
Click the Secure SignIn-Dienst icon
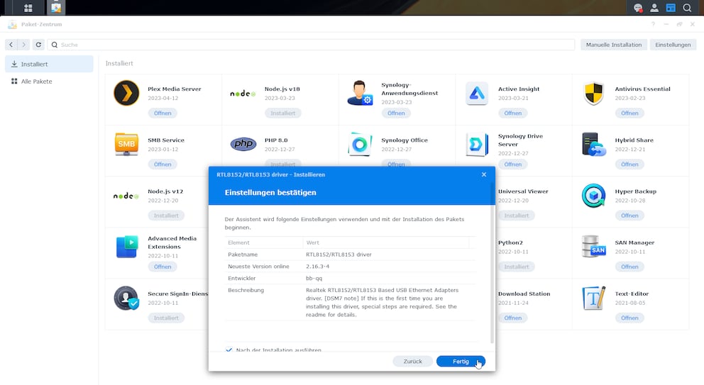(126, 298)
